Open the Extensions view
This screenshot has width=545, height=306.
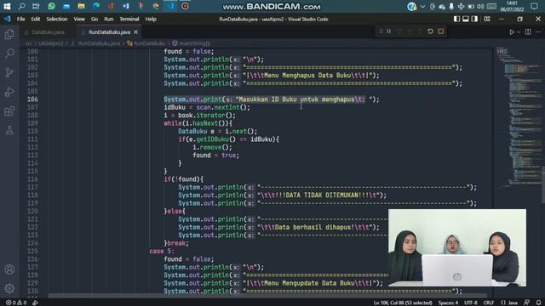pos(9,111)
